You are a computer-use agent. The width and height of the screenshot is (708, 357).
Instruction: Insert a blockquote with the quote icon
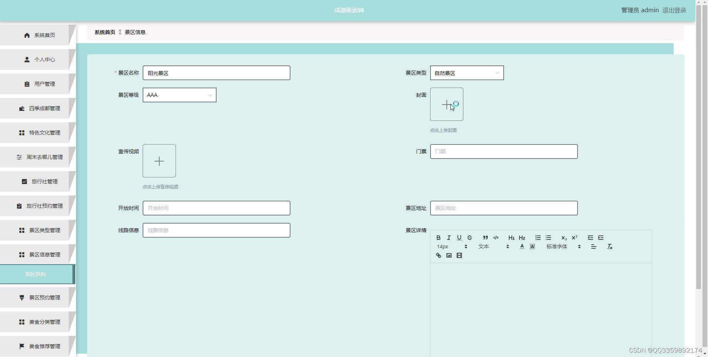(485, 238)
